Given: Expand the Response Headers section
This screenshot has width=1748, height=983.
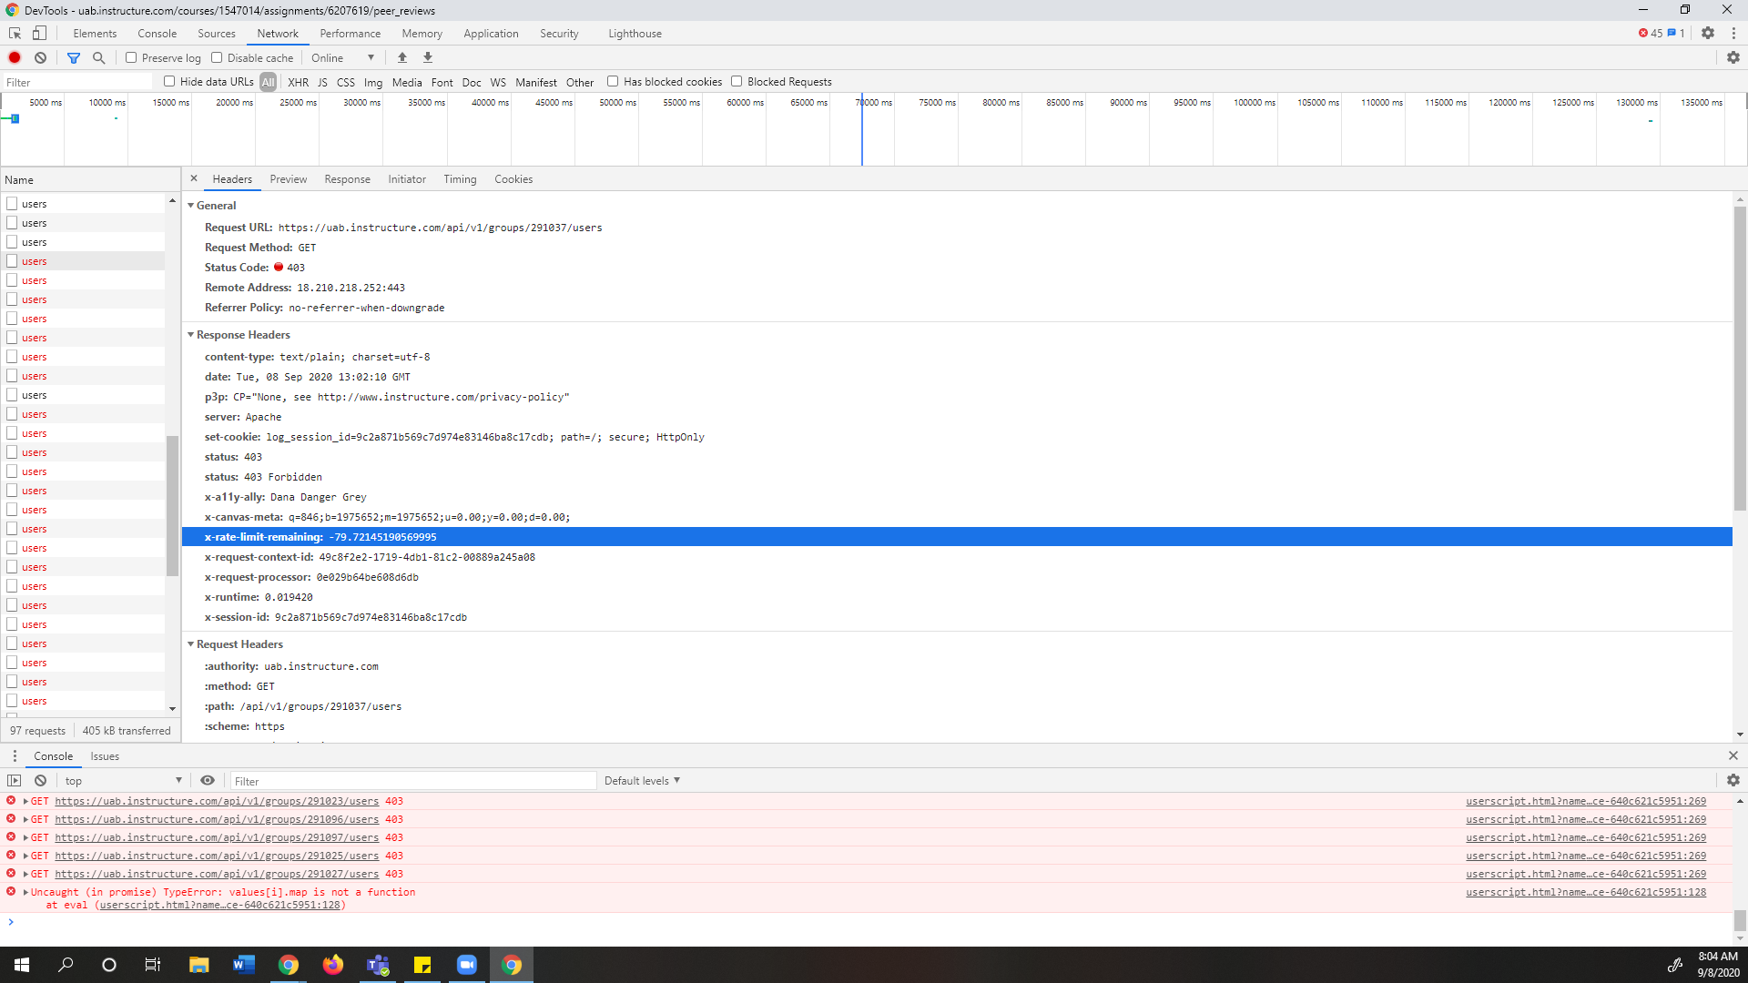Looking at the screenshot, I should [x=191, y=335].
